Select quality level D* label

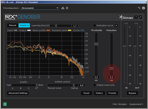[x=37, y=88]
